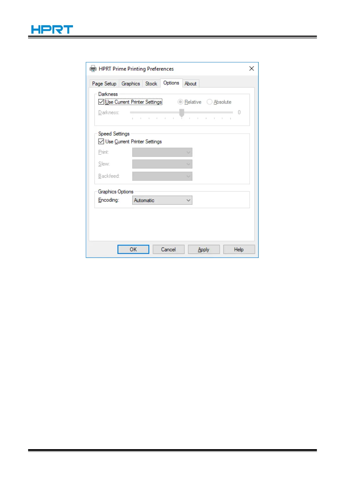
Task: Click the HPRT logo in the header
Action: click(52, 30)
